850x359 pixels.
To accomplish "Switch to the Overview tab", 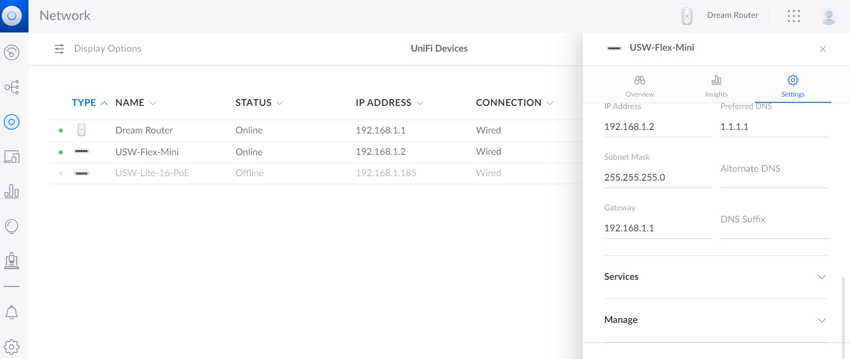I will coord(640,86).
